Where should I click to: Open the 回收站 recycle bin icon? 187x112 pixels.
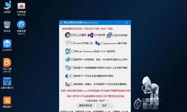[x=7, y=26]
